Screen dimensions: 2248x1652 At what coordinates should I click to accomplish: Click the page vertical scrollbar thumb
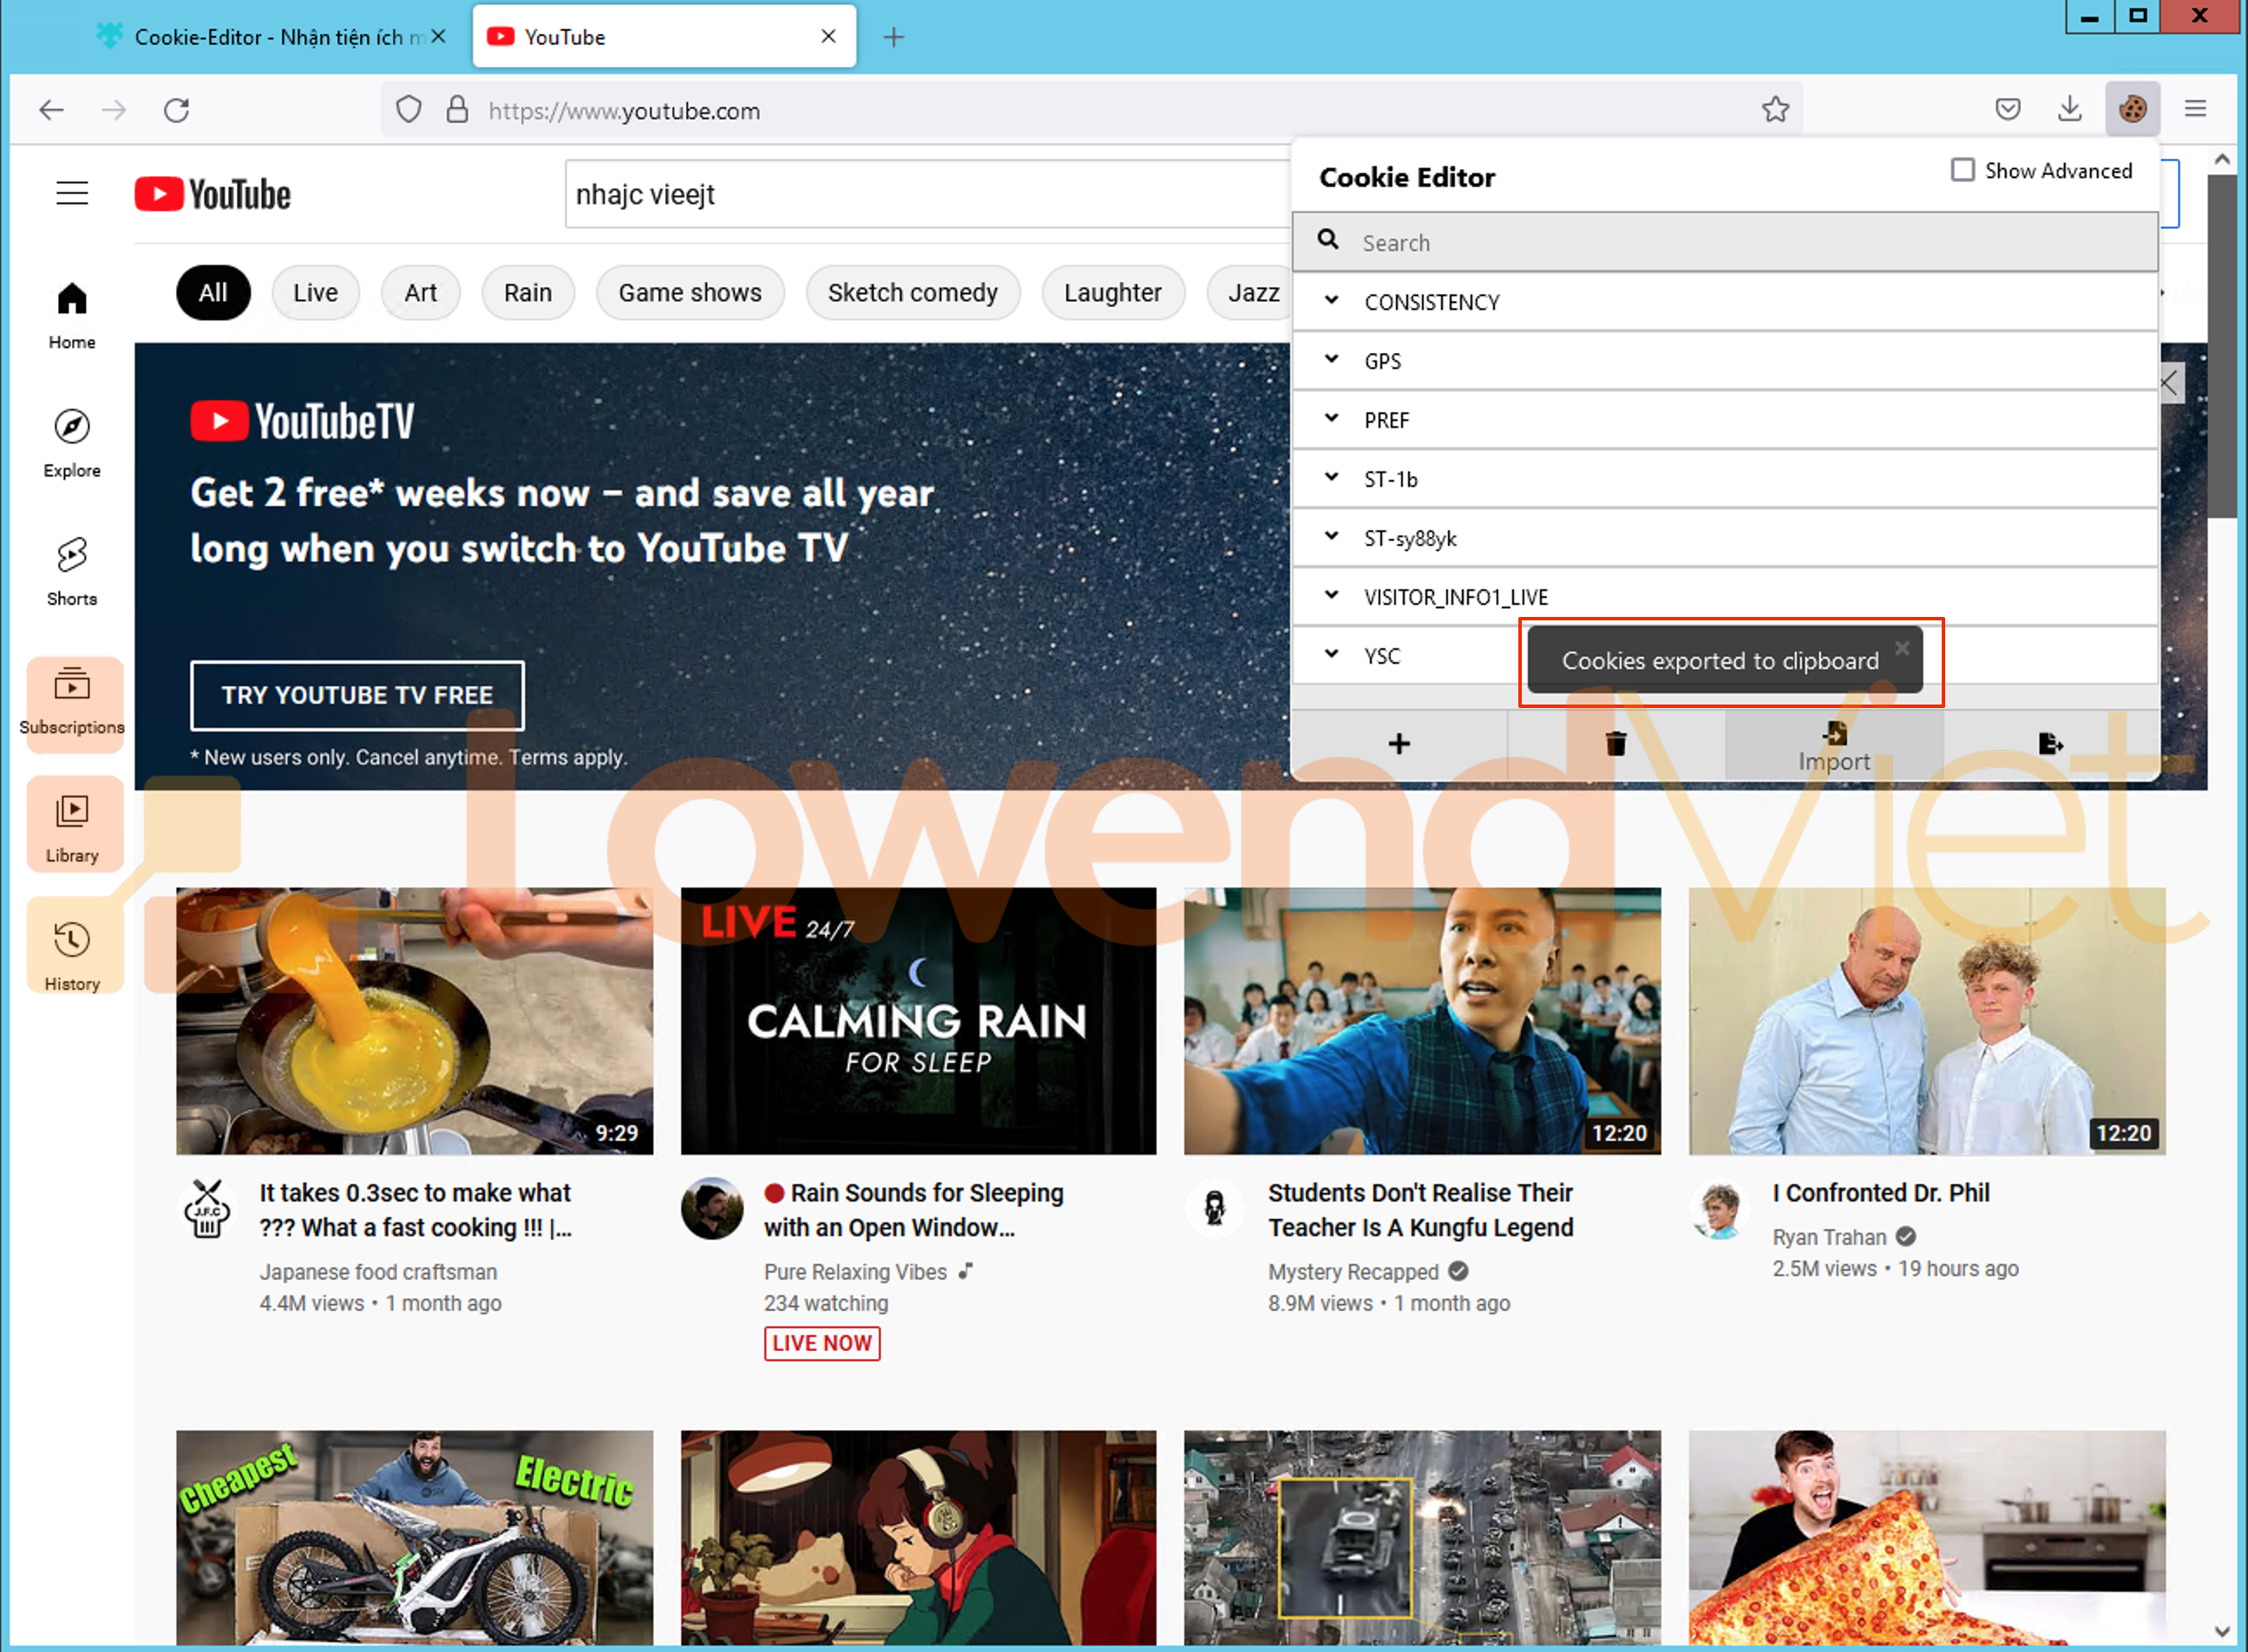coord(2221,345)
